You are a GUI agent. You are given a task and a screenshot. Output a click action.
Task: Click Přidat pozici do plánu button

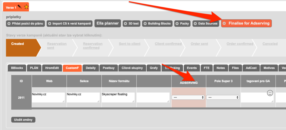click(x=25, y=24)
